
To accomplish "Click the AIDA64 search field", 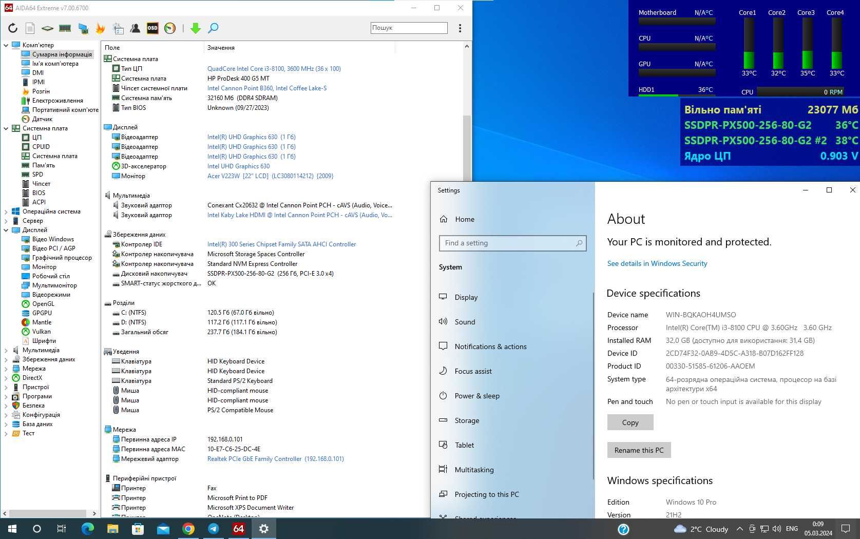I will pos(409,28).
